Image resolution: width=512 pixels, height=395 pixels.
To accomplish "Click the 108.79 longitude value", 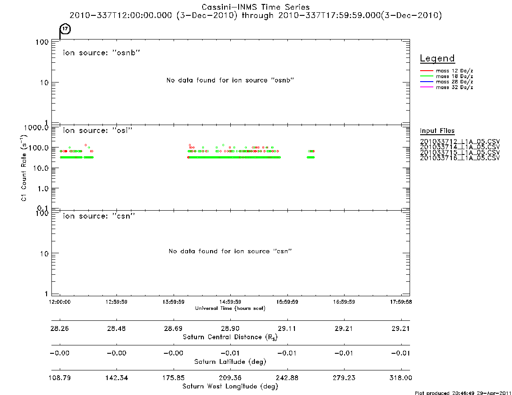I will (60, 378).
